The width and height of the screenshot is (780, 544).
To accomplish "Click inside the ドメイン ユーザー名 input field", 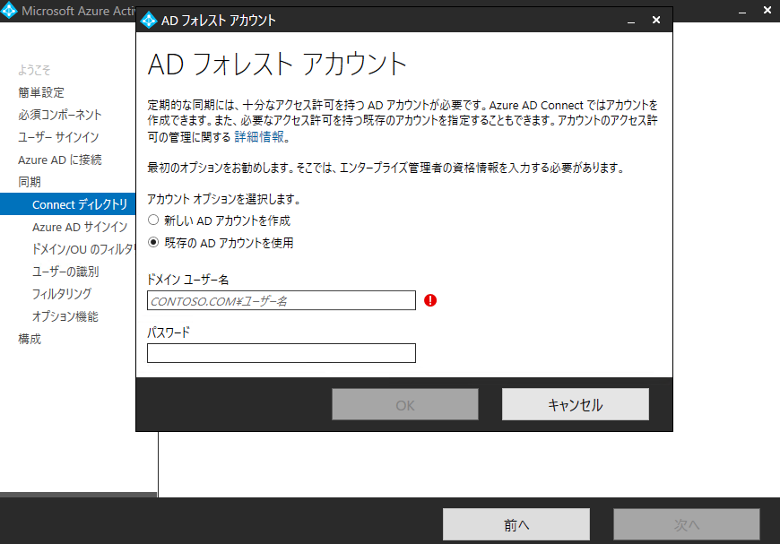I will click(281, 300).
